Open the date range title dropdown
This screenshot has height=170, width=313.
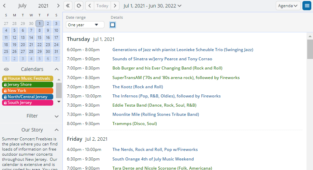click(153, 6)
